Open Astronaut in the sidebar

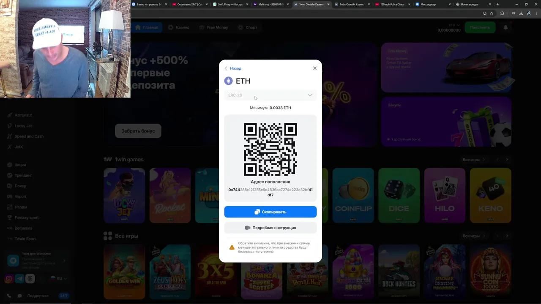pos(19,115)
